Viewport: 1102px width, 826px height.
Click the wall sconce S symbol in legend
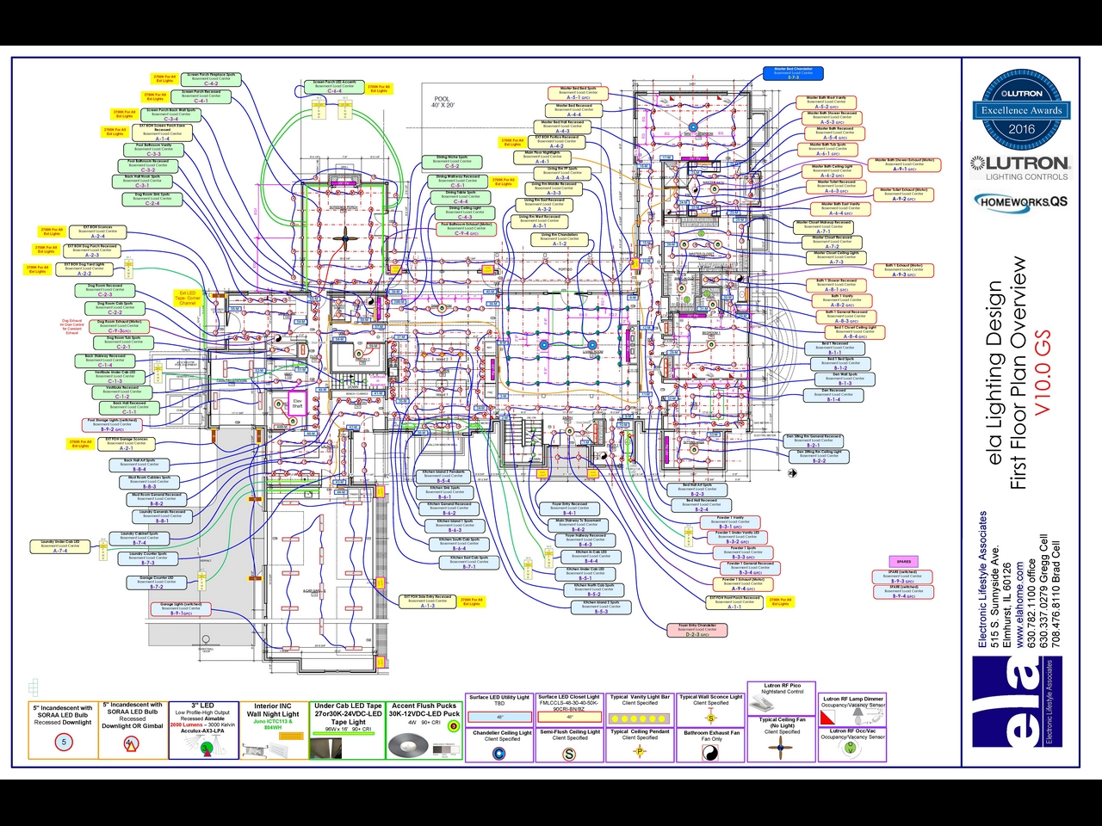(x=711, y=718)
